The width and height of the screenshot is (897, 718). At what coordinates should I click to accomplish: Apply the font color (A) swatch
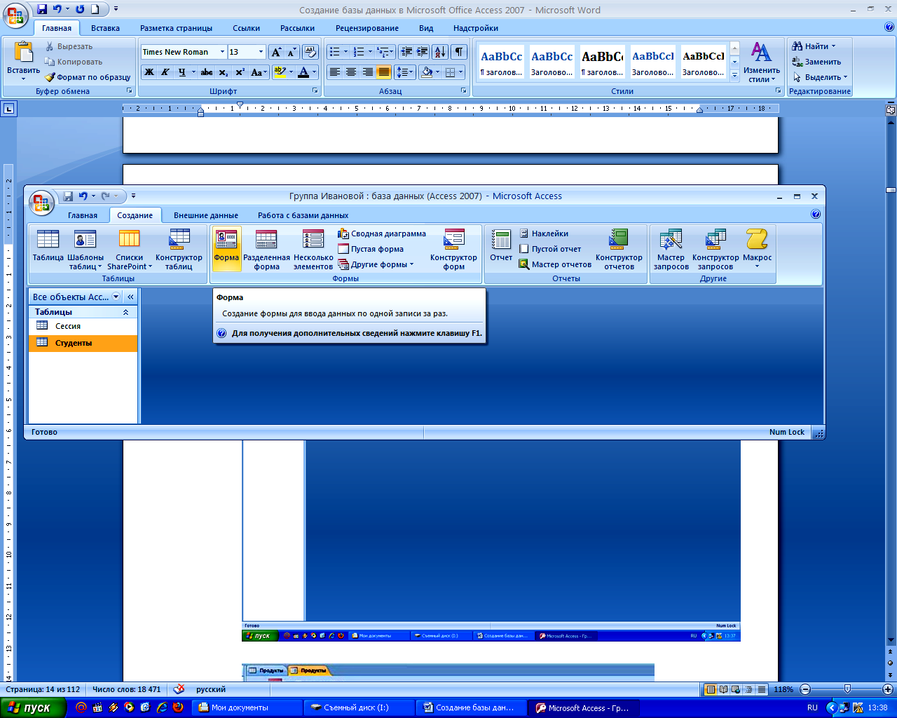click(303, 72)
